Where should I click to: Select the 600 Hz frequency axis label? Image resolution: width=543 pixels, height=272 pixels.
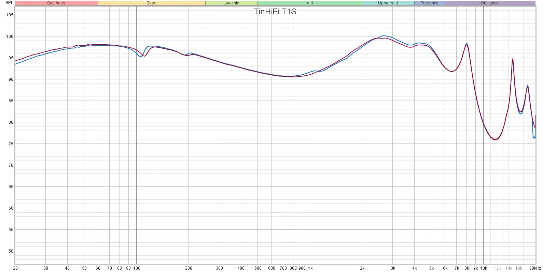click(271, 268)
